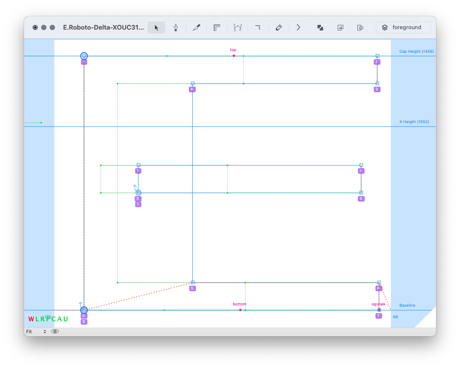Image resolution: width=460 pixels, height=368 pixels.
Task: Click the intersecting rectangles icon
Action: pos(360,27)
